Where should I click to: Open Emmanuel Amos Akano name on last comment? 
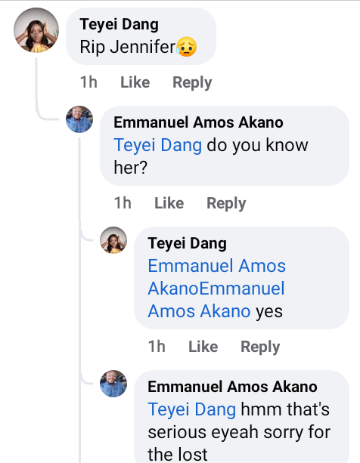pyautogui.click(x=232, y=387)
